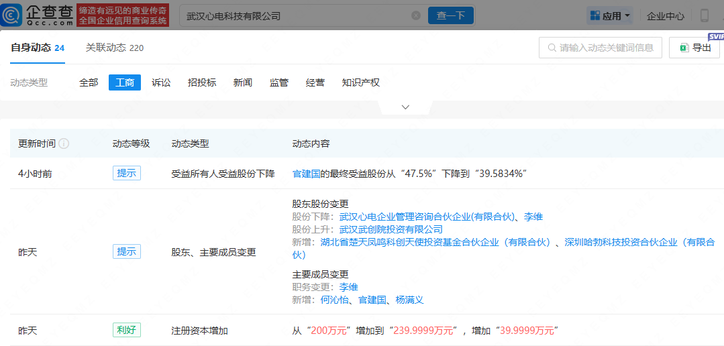Click info icon beside 更新时间
The image size is (724, 346).
point(64,143)
